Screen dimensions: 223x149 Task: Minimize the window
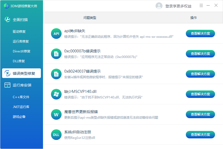pos(208,6)
